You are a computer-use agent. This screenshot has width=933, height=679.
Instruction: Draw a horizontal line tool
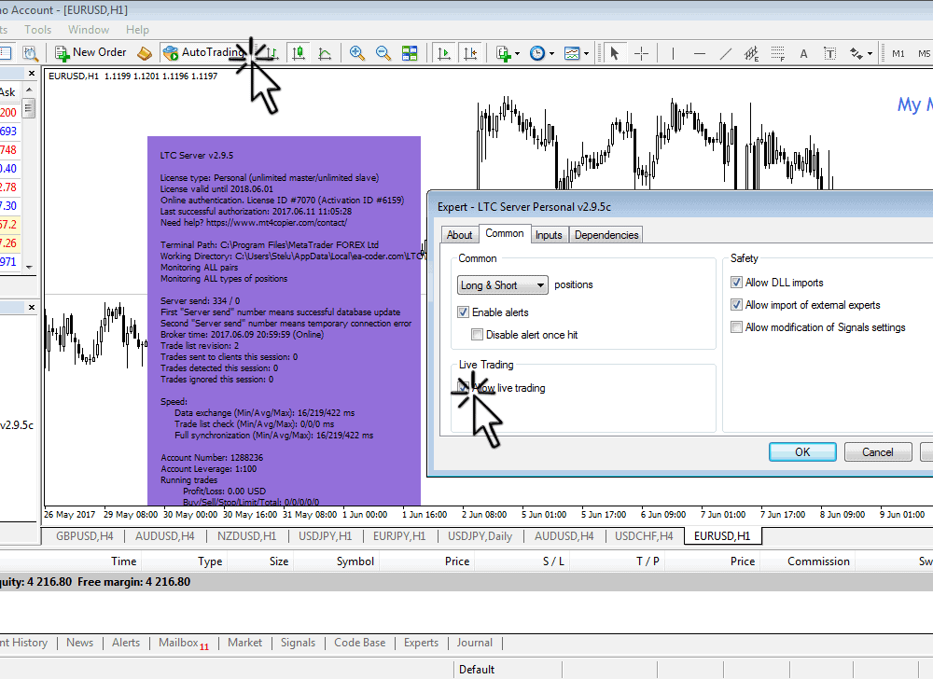pyautogui.click(x=700, y=53)
